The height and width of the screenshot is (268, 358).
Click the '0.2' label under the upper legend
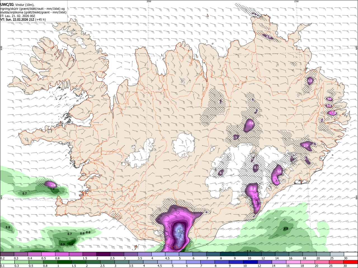pos(2,259)
